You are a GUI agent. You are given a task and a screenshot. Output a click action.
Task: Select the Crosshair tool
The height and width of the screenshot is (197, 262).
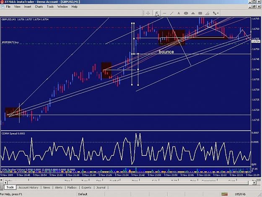click(x=148, y=13)
